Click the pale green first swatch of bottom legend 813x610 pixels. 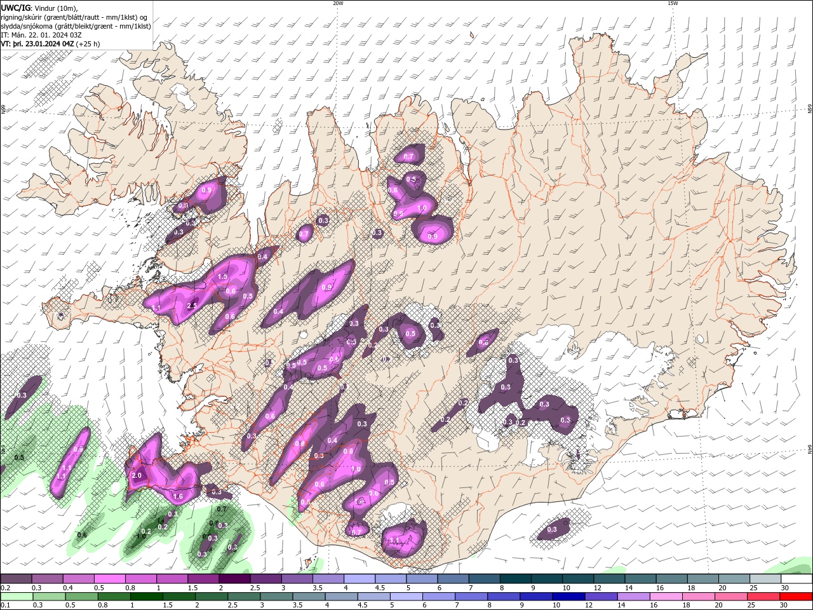click(16, 597)
